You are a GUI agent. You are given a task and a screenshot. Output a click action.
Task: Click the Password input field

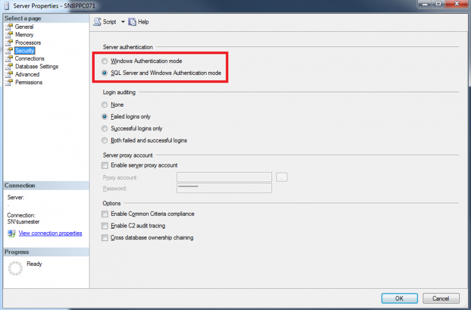click(224, 188)
